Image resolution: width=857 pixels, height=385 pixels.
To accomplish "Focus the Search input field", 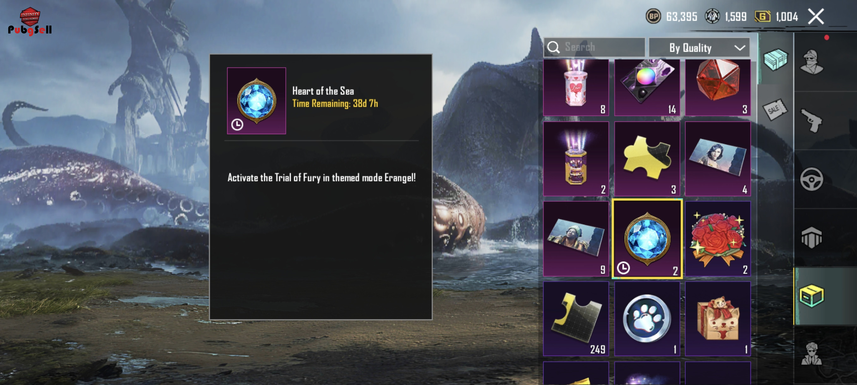I will (594, 48).
